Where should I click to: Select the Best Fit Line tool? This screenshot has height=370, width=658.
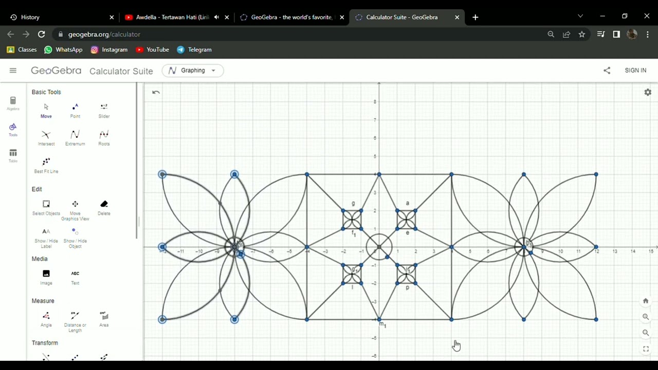[x=46, y=165]
